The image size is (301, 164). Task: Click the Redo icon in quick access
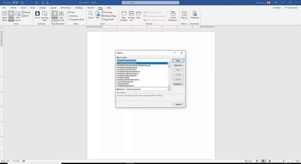pos(32,3)
